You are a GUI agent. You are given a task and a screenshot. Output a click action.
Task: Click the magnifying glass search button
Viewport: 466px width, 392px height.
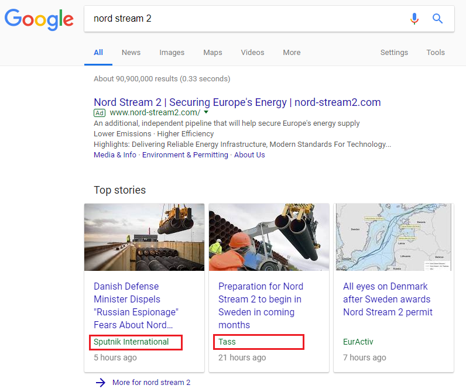coord(437,19)
